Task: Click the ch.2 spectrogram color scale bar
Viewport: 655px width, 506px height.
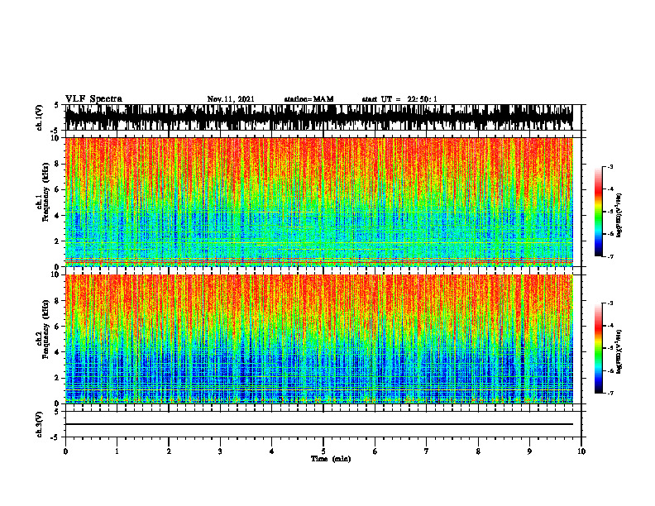Action: [598, 348]
